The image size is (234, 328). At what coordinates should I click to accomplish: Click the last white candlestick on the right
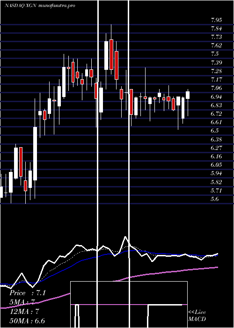point(188,95)
